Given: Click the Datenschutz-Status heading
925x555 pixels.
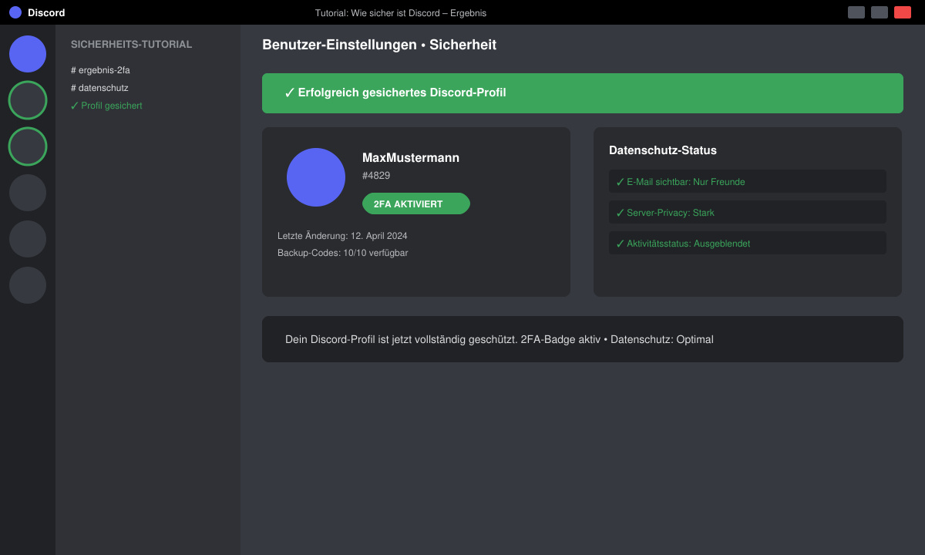Looking at the screenshot, I should tap(663, 150).
